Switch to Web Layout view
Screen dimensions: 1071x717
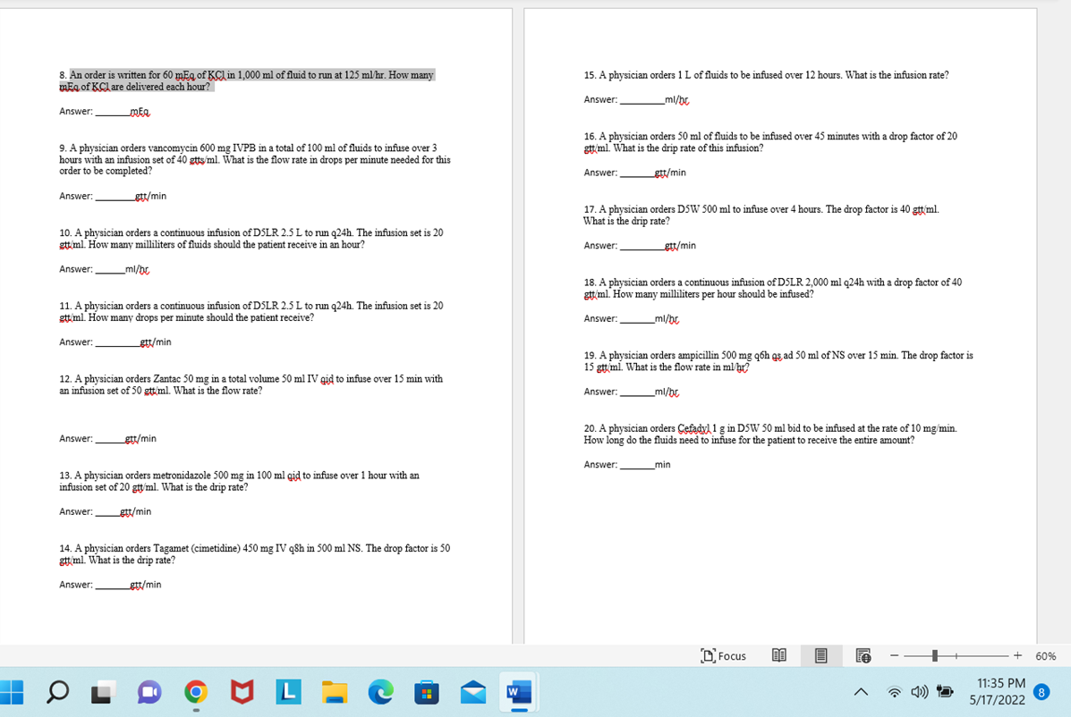pos(863,655)
